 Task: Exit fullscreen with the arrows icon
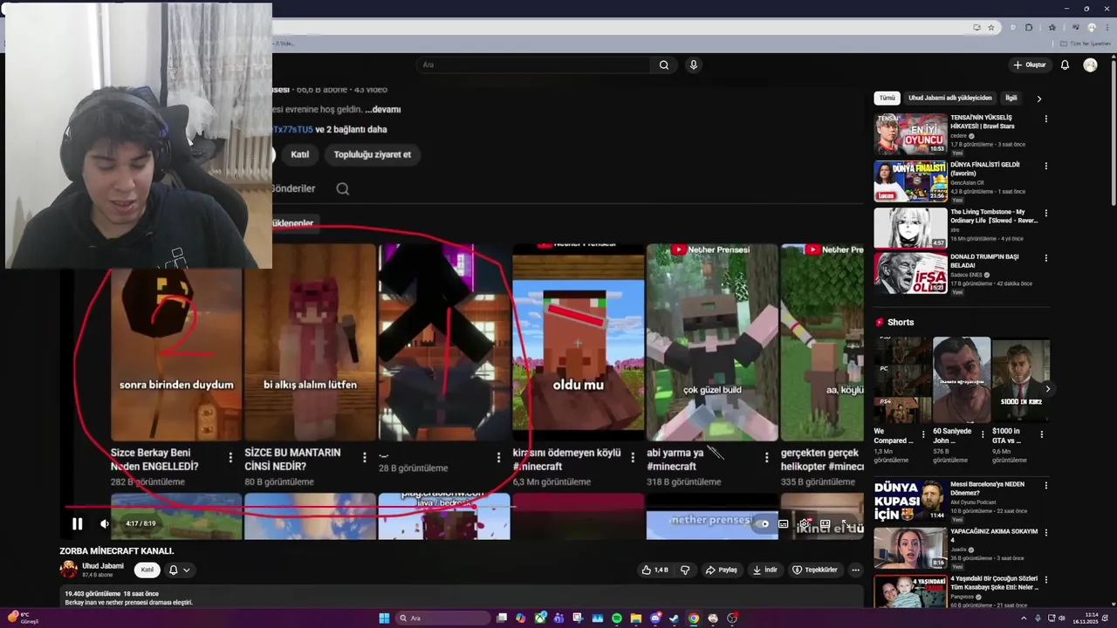tap(846, 523)
